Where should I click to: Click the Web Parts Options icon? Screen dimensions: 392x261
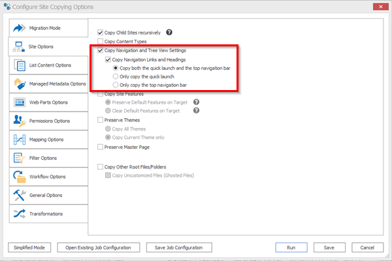pos(18,102)
